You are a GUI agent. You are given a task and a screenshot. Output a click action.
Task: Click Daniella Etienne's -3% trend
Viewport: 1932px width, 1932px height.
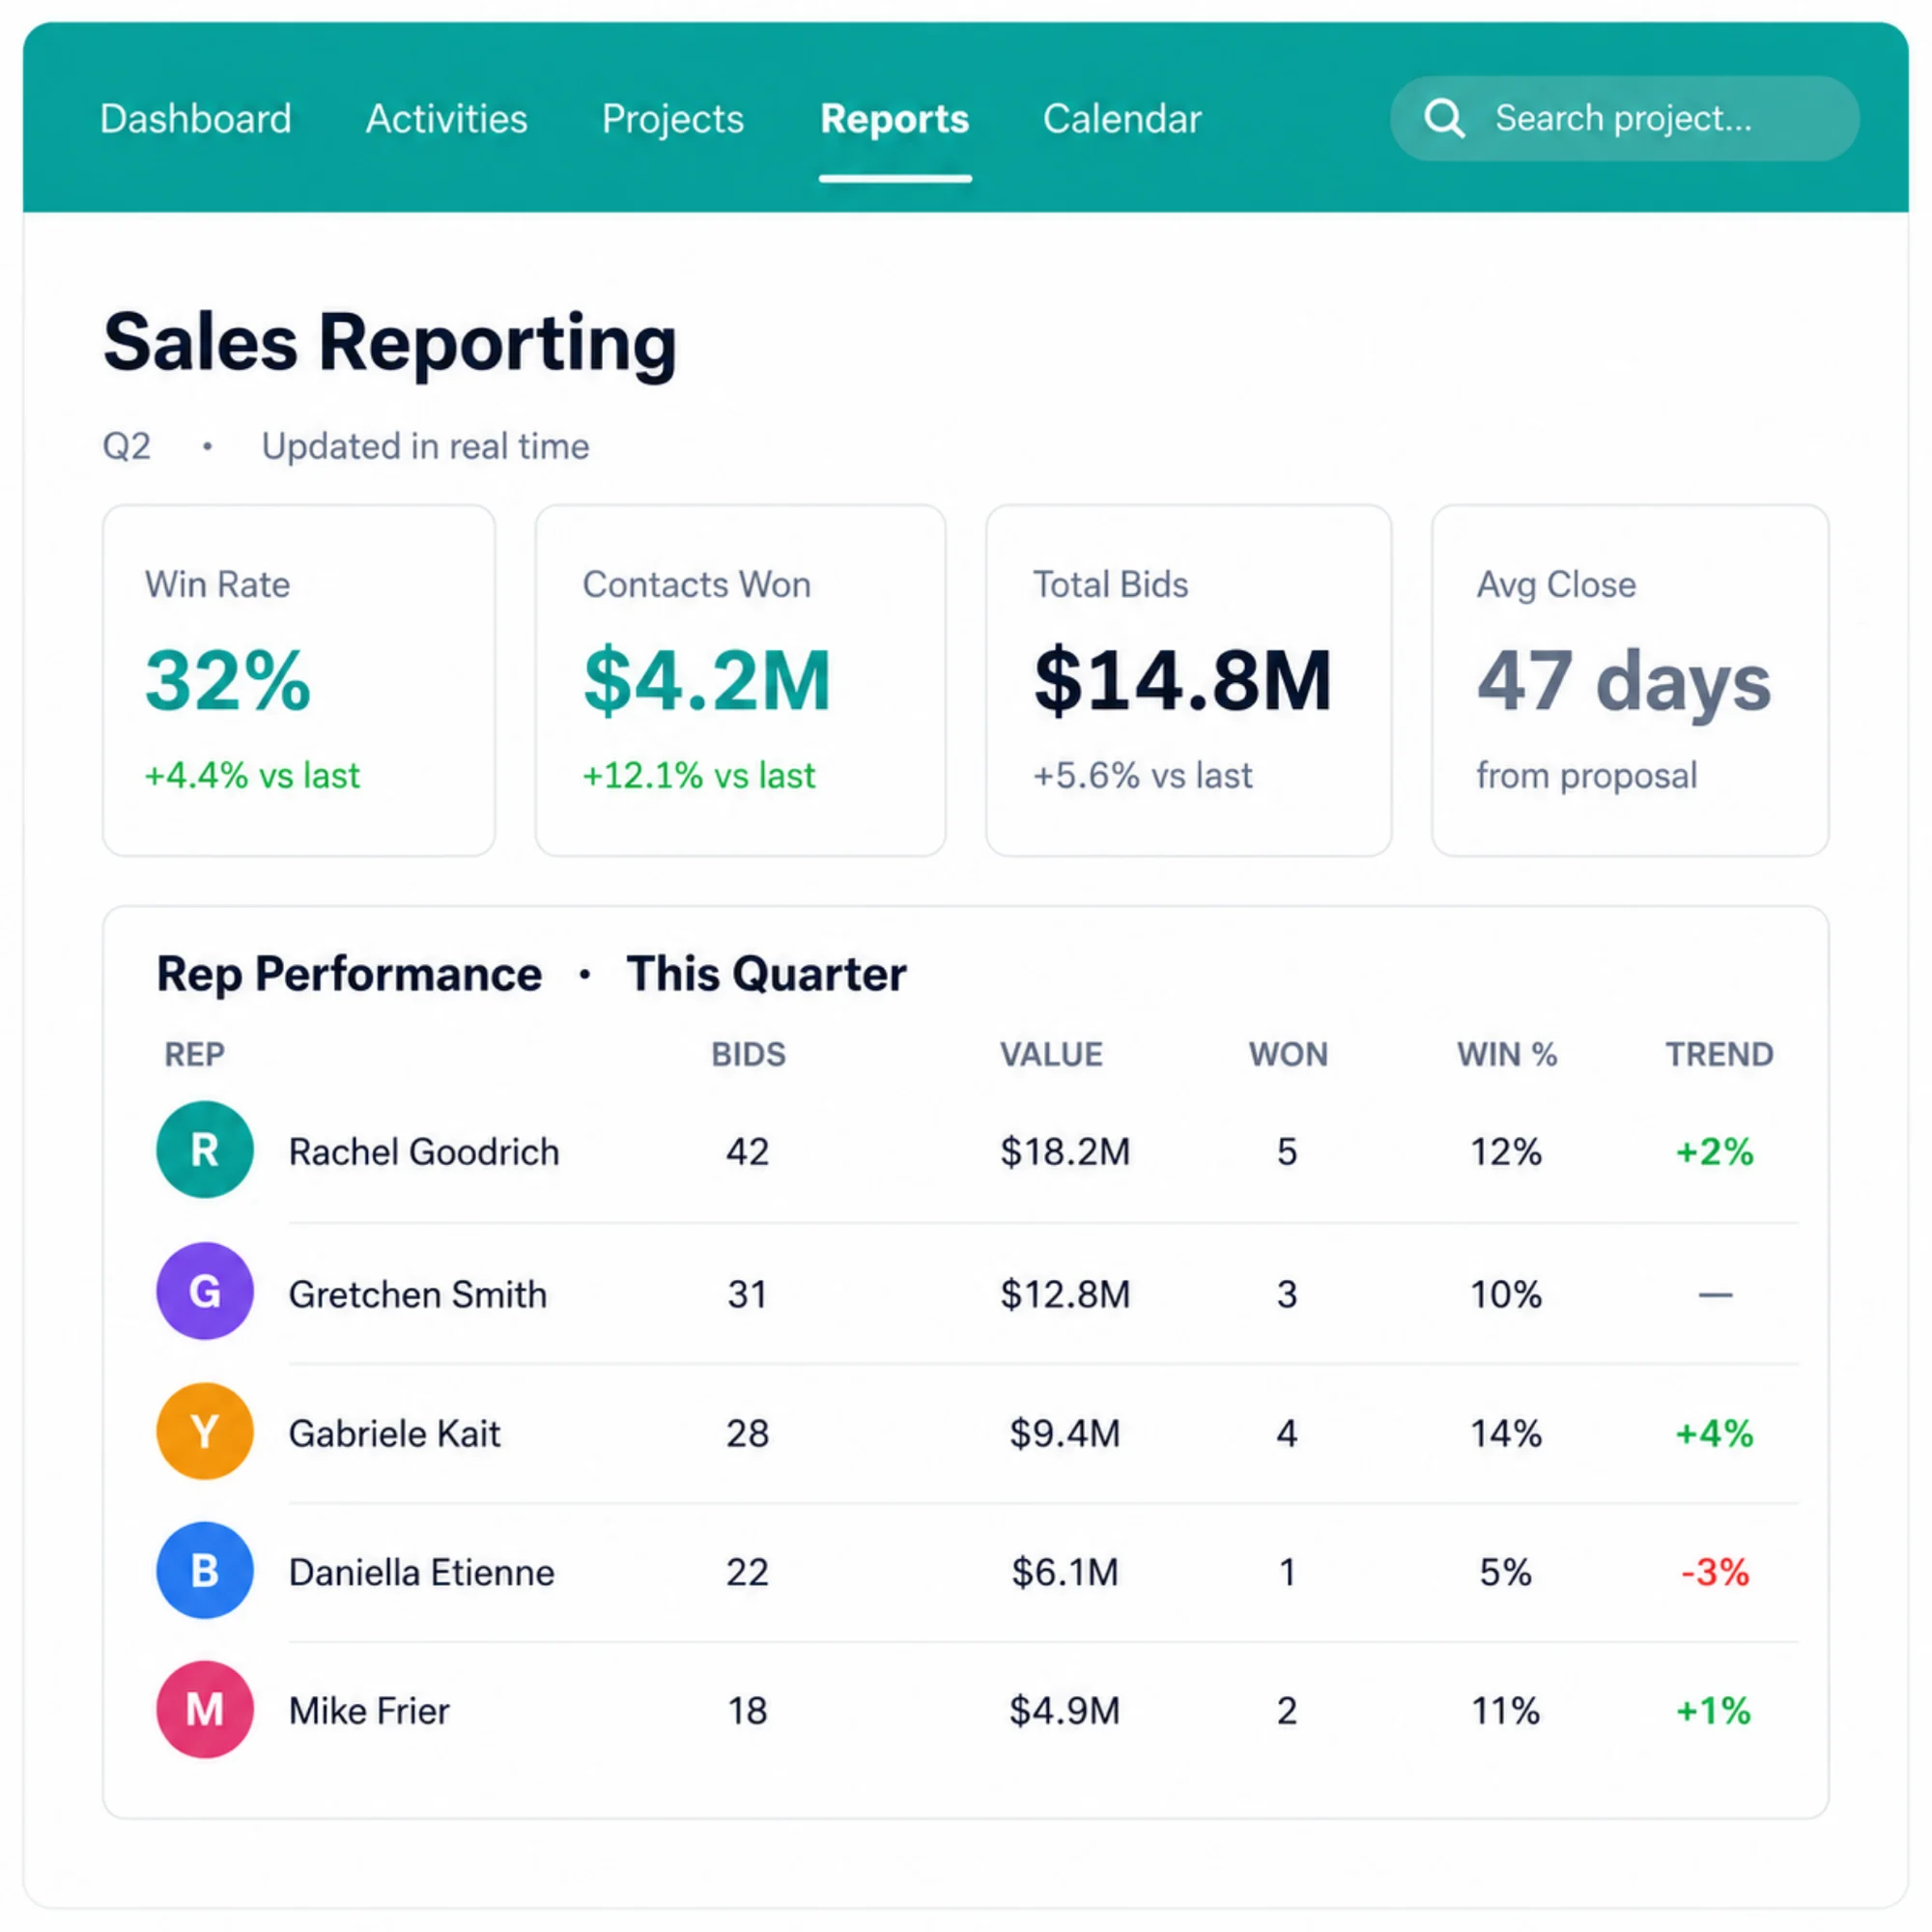coord(1715,1573)
